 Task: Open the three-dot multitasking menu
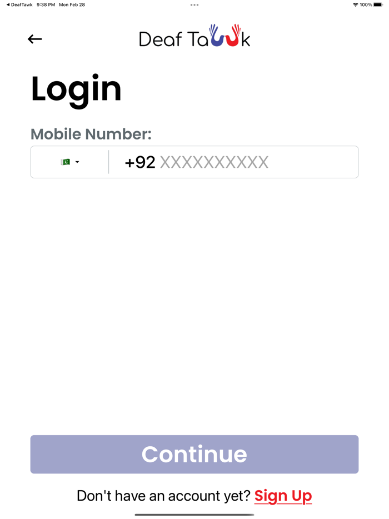coord(194,5)
